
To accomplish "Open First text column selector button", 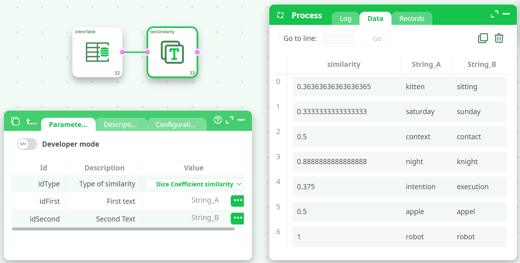I will [x=237, y=201].
